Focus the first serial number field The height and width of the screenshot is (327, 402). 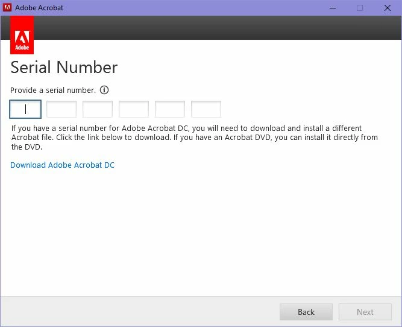click(25, 109)
